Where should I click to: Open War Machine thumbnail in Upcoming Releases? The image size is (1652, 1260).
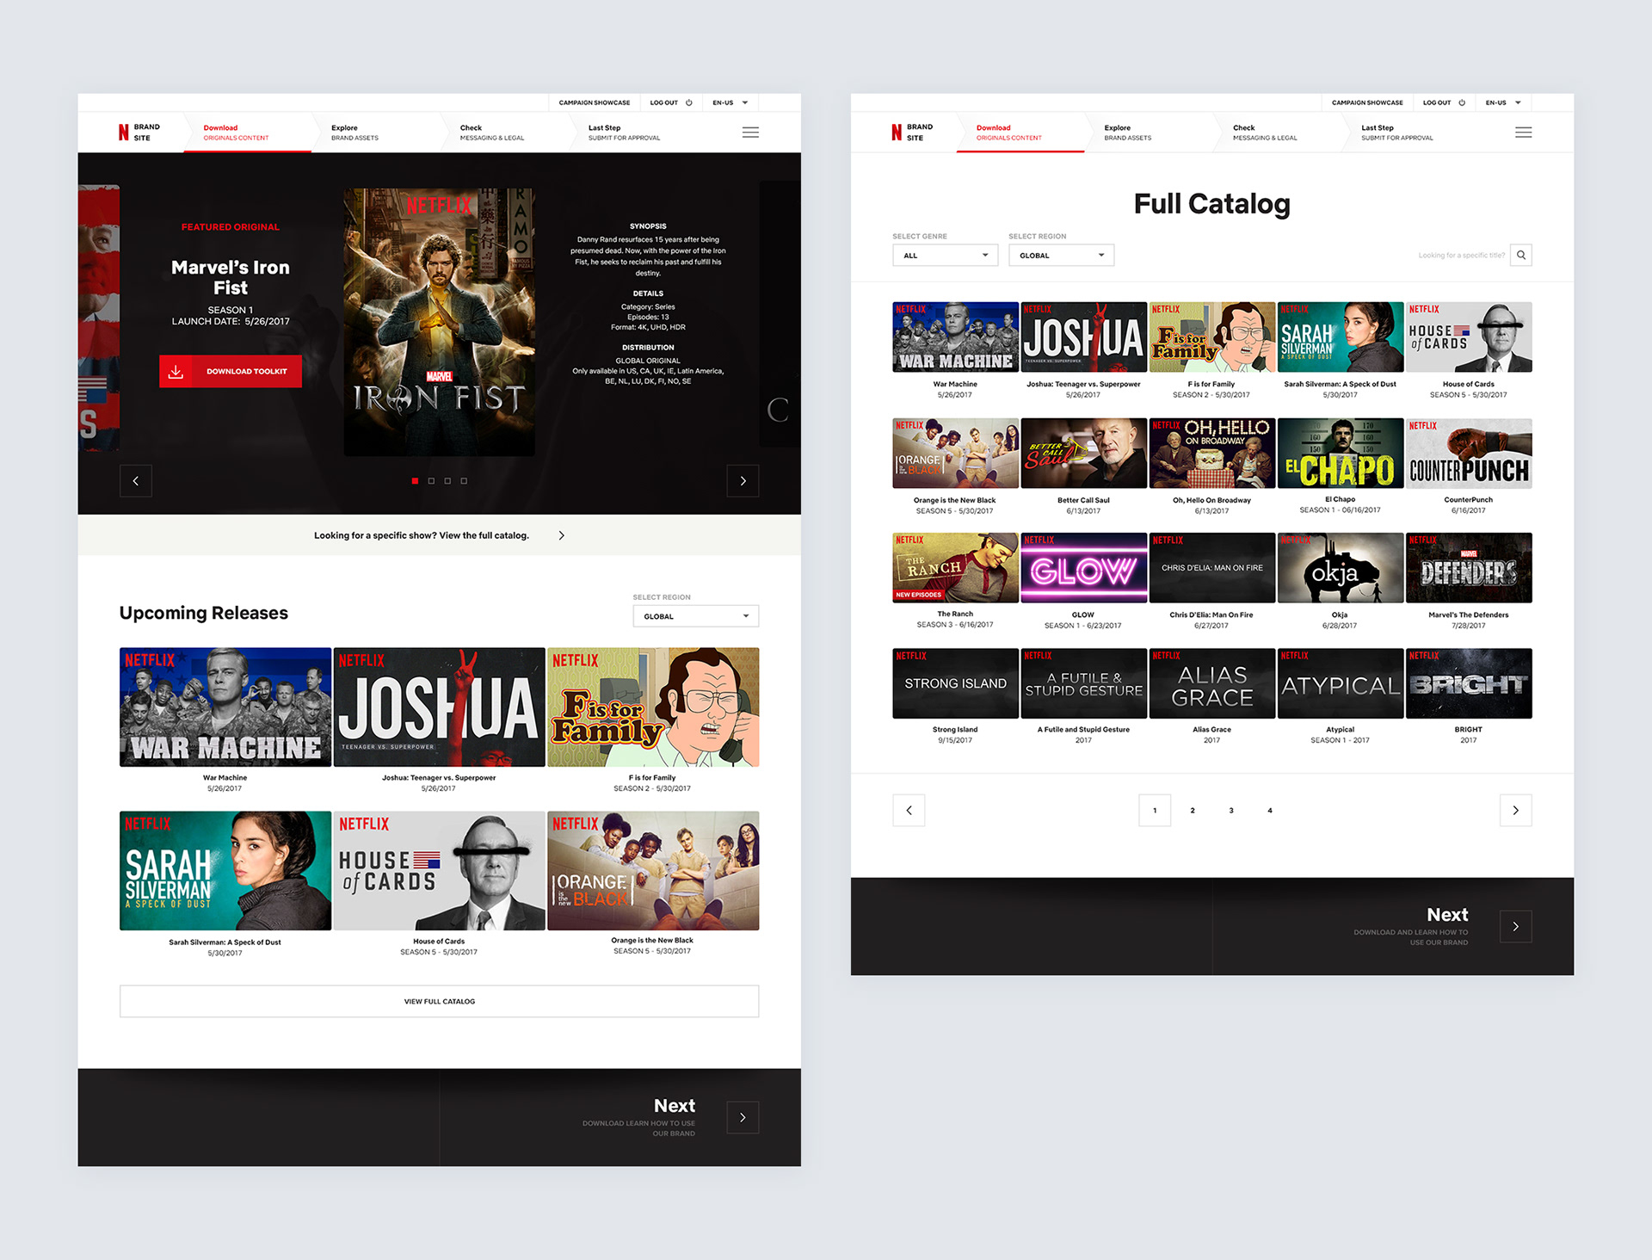[225, 707]
